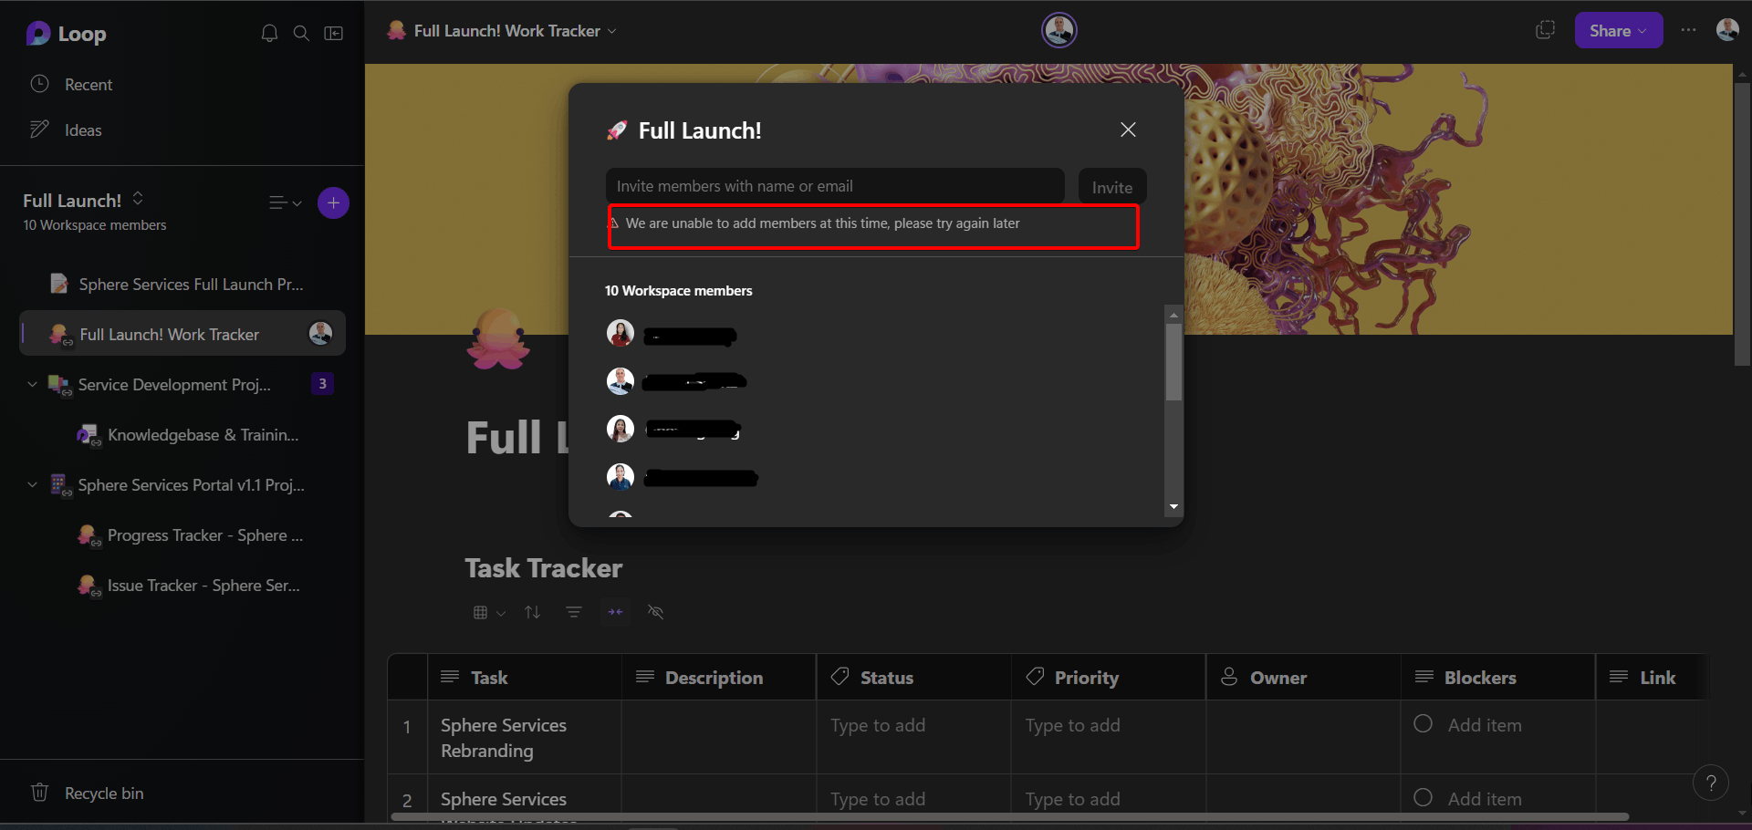Click the Priority column header
The width and height of the screenshot is (1752, 830).
coord(1109,678)
